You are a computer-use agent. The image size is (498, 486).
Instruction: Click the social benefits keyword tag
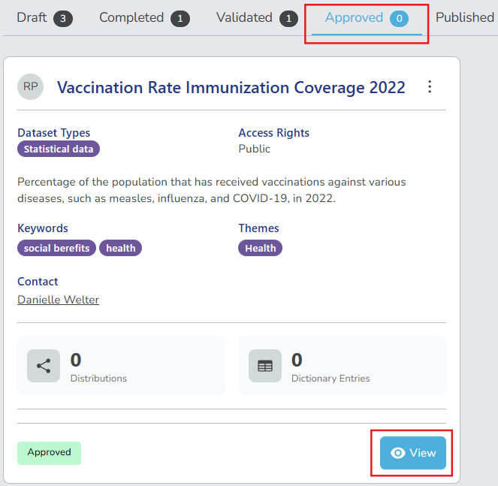click(56, 248)
